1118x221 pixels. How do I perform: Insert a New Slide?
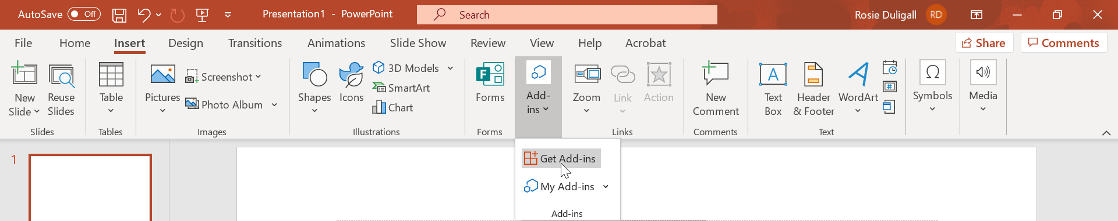point(24,89)
